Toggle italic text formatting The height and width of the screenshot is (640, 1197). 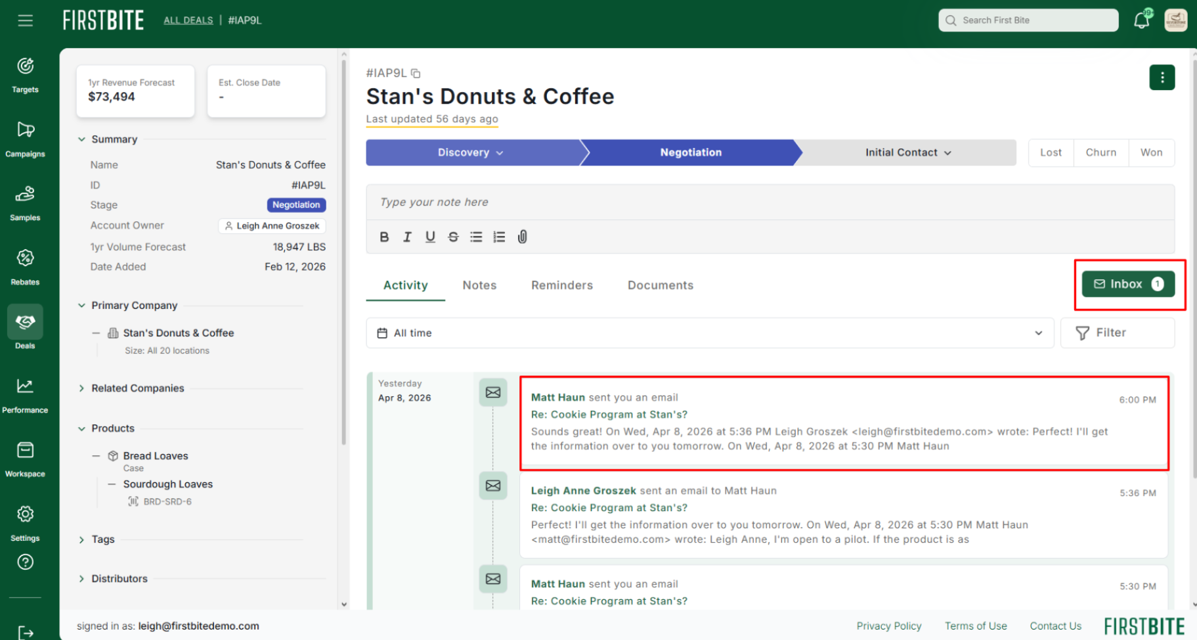click(x=407, y=237)
